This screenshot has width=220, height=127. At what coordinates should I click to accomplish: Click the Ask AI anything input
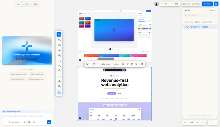coord(27,116)
